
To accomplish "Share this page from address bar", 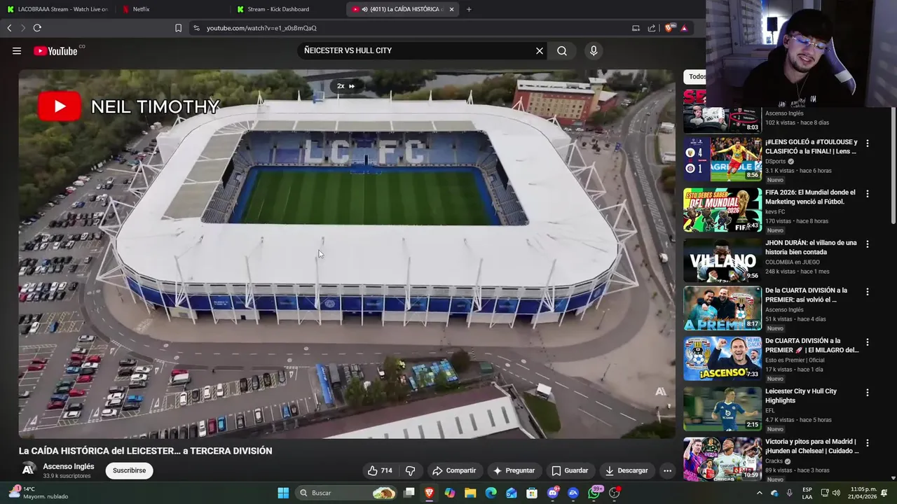I will tap(652, 28).
